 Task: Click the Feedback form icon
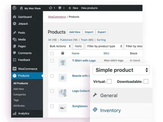coord(14,60)
